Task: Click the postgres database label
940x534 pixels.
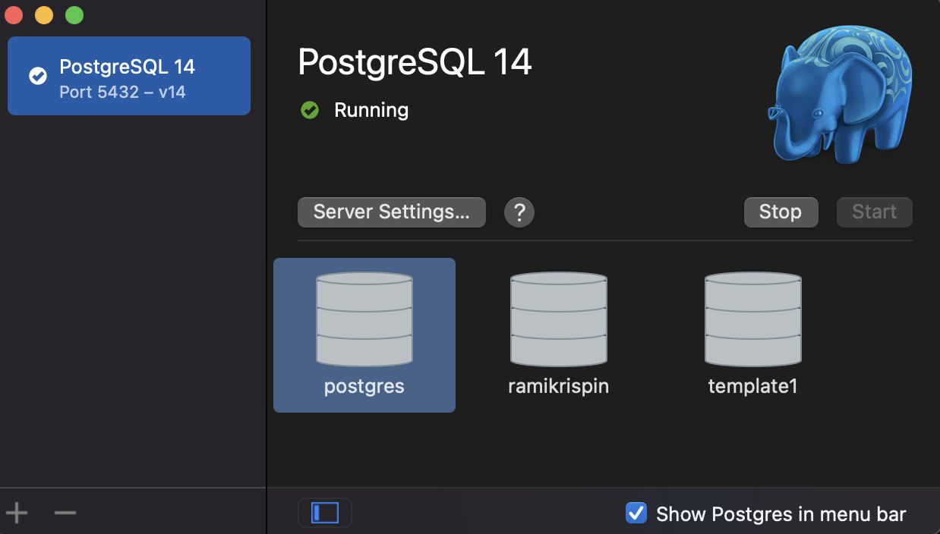Action: click(364, 386)
